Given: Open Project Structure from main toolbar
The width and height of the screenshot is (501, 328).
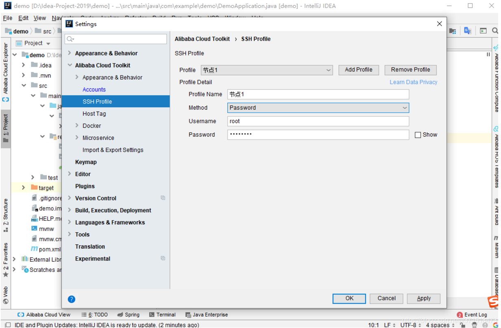Looking at the screenshot, I should pos(453,31).
